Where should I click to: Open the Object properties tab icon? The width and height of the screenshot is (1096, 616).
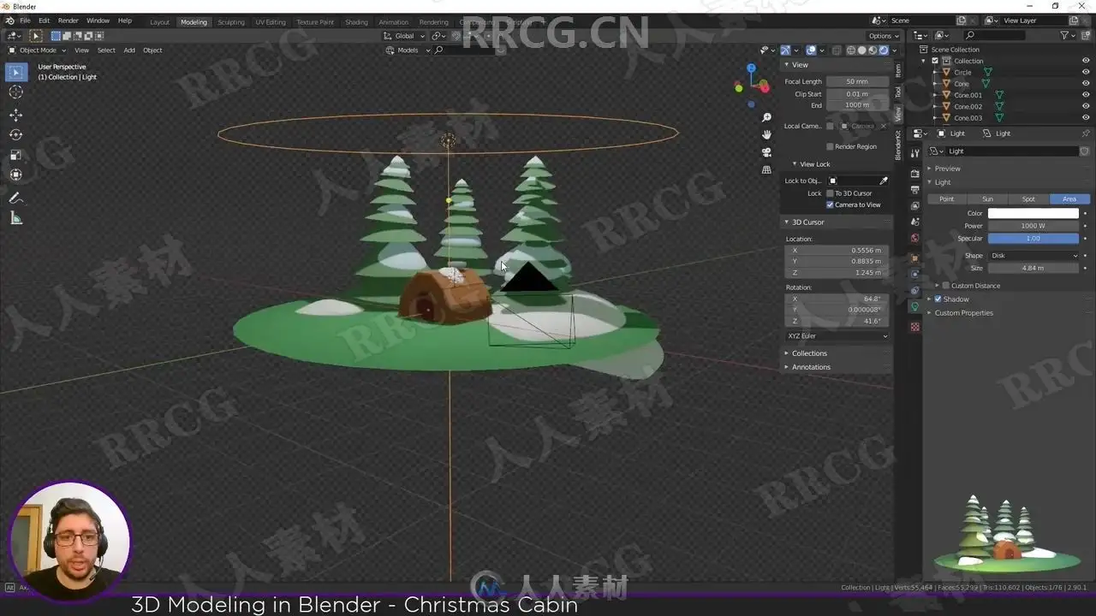tap(914, 258)
